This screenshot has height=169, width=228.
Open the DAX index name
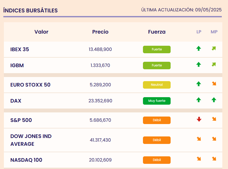pyautogui.click(x=16, y=101)
